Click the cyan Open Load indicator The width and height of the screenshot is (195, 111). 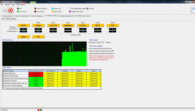(52, 9)
